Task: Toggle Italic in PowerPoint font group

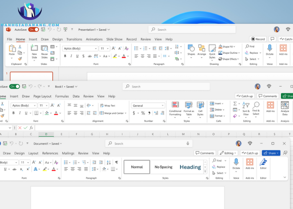Action: coord(71,56)
